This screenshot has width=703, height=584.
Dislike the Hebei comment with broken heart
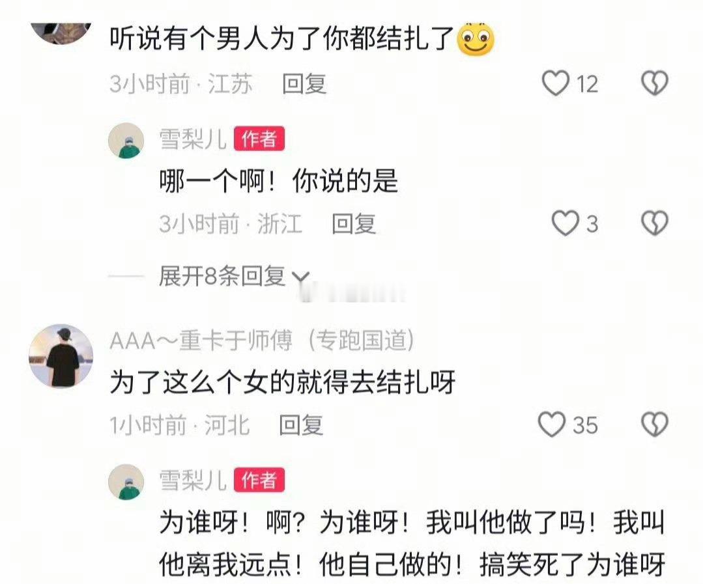655,424
